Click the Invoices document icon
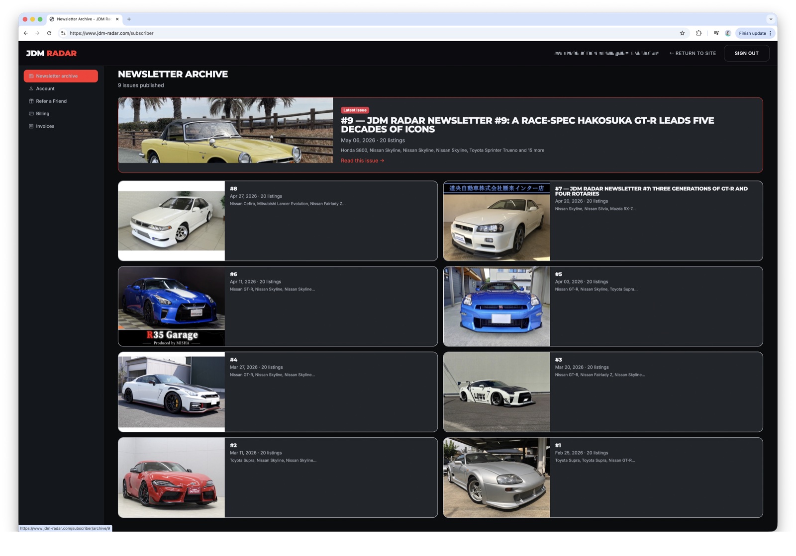 pyautogui.click(x=31, y=126)
